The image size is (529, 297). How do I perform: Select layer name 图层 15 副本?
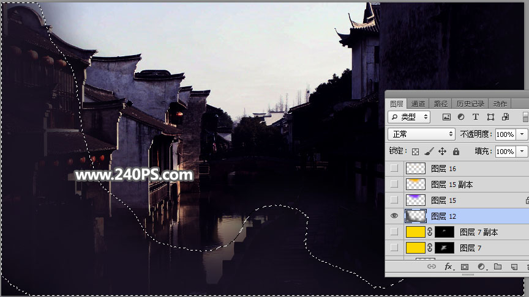coord(452,185)
